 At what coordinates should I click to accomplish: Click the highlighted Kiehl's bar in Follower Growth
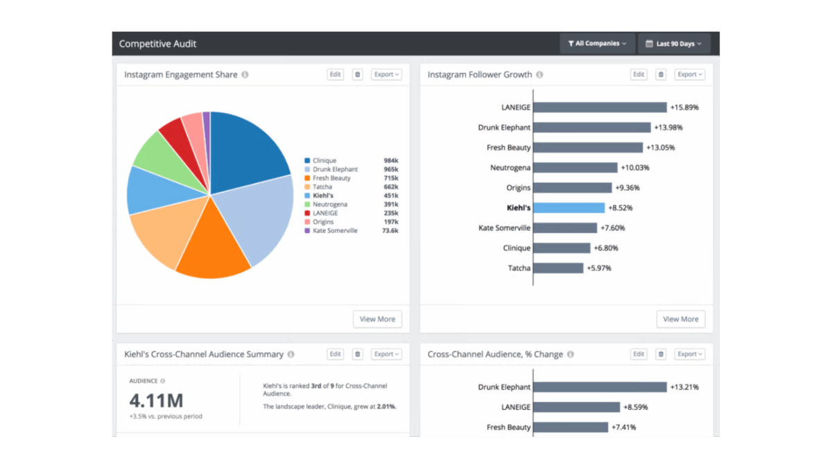tap(569, 207)
